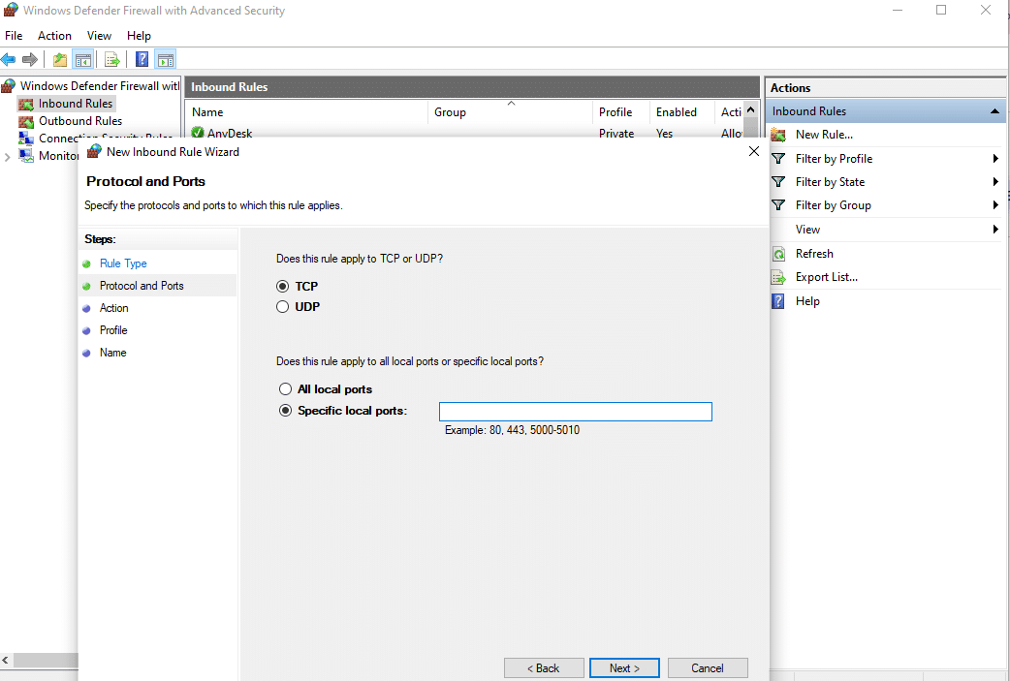
Task: Collapse the Inbound Rules actions section
Action: click(994, 111)
